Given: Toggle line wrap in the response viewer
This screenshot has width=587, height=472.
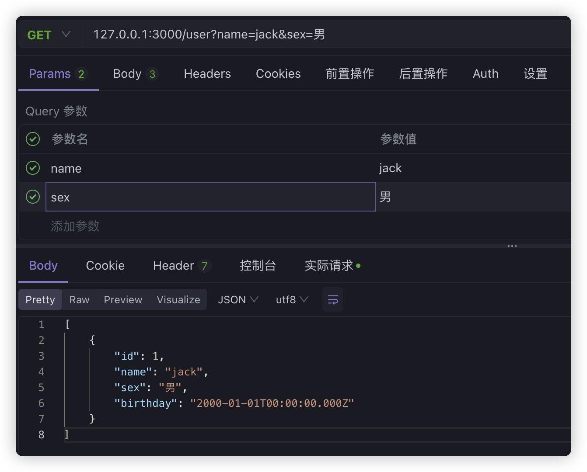Looking at the screenshot, I should 333,299.
